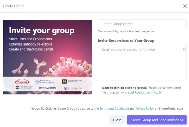
Task: Click the chevron arrow after Request an Invite
Action: [x=160, y=92]
